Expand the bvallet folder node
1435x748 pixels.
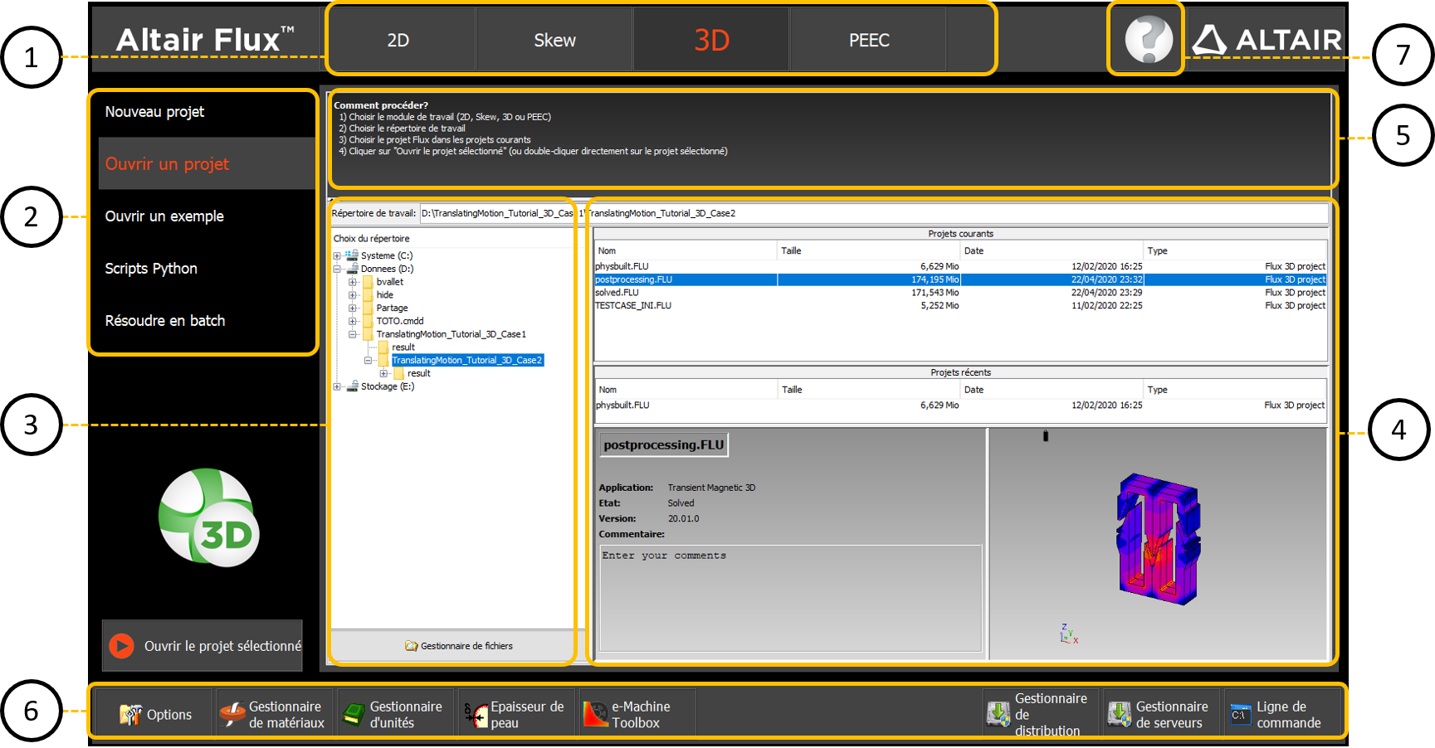353,282
